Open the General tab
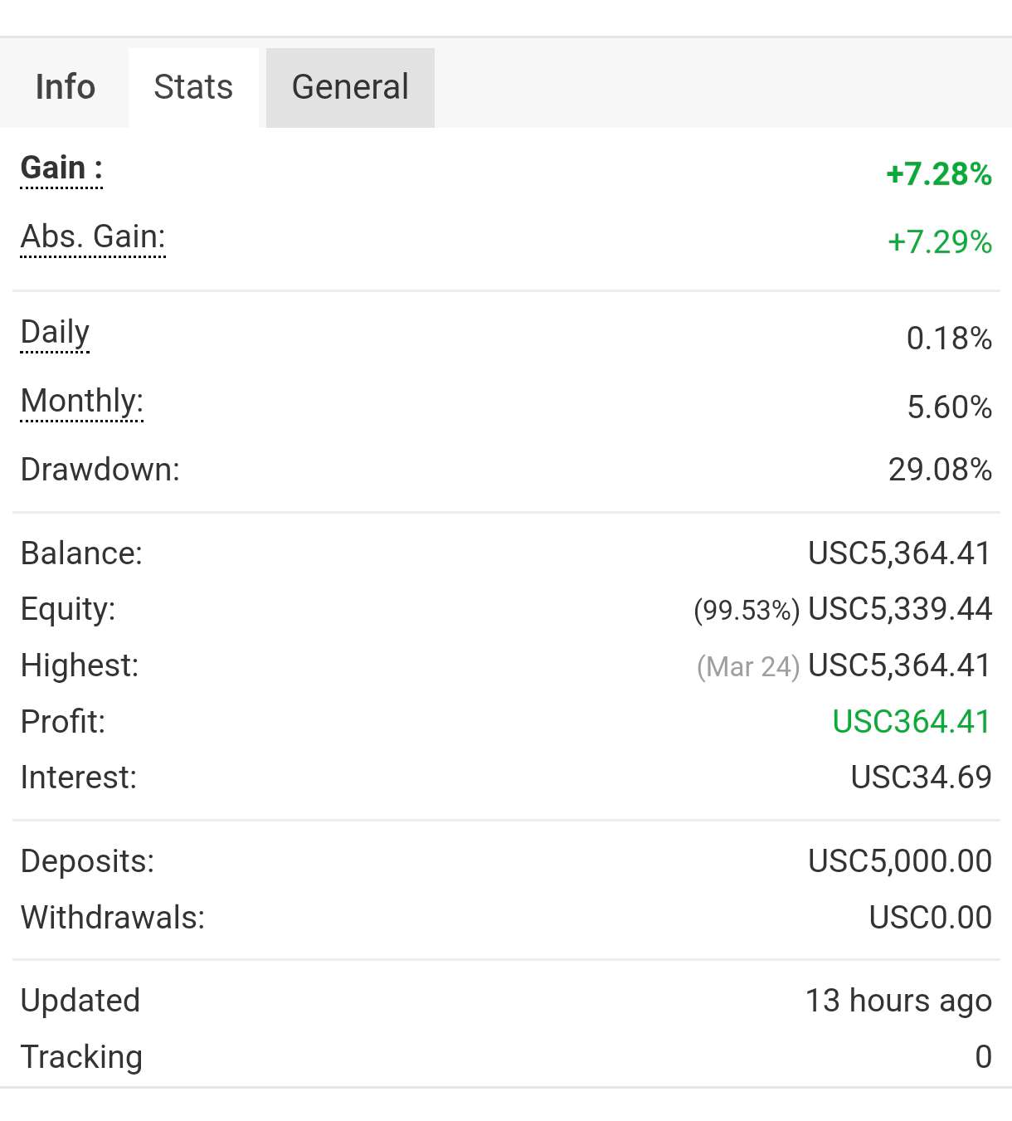The width and height of the screenshot is (1012, 1121). coord(350,87)
